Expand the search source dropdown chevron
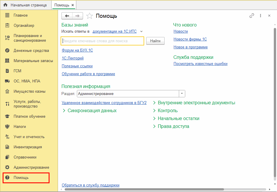This screenshot has height=192, width=277. [x=142, y=31]
